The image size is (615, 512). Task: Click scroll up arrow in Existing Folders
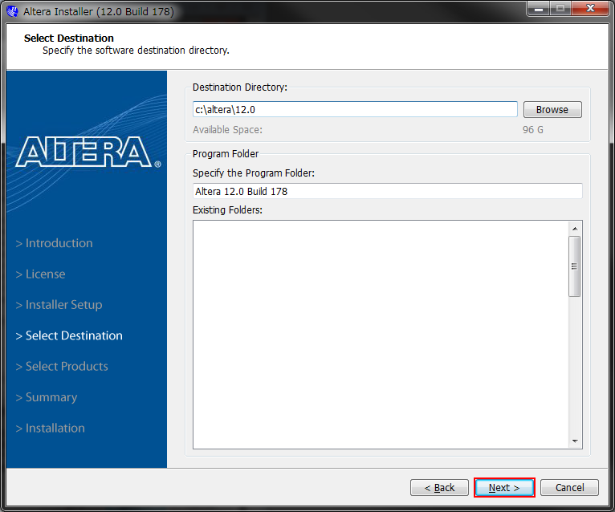575,229
